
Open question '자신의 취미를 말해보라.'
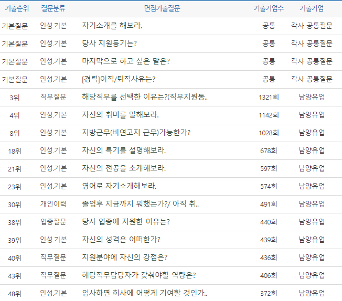click(x=121, y=115)
